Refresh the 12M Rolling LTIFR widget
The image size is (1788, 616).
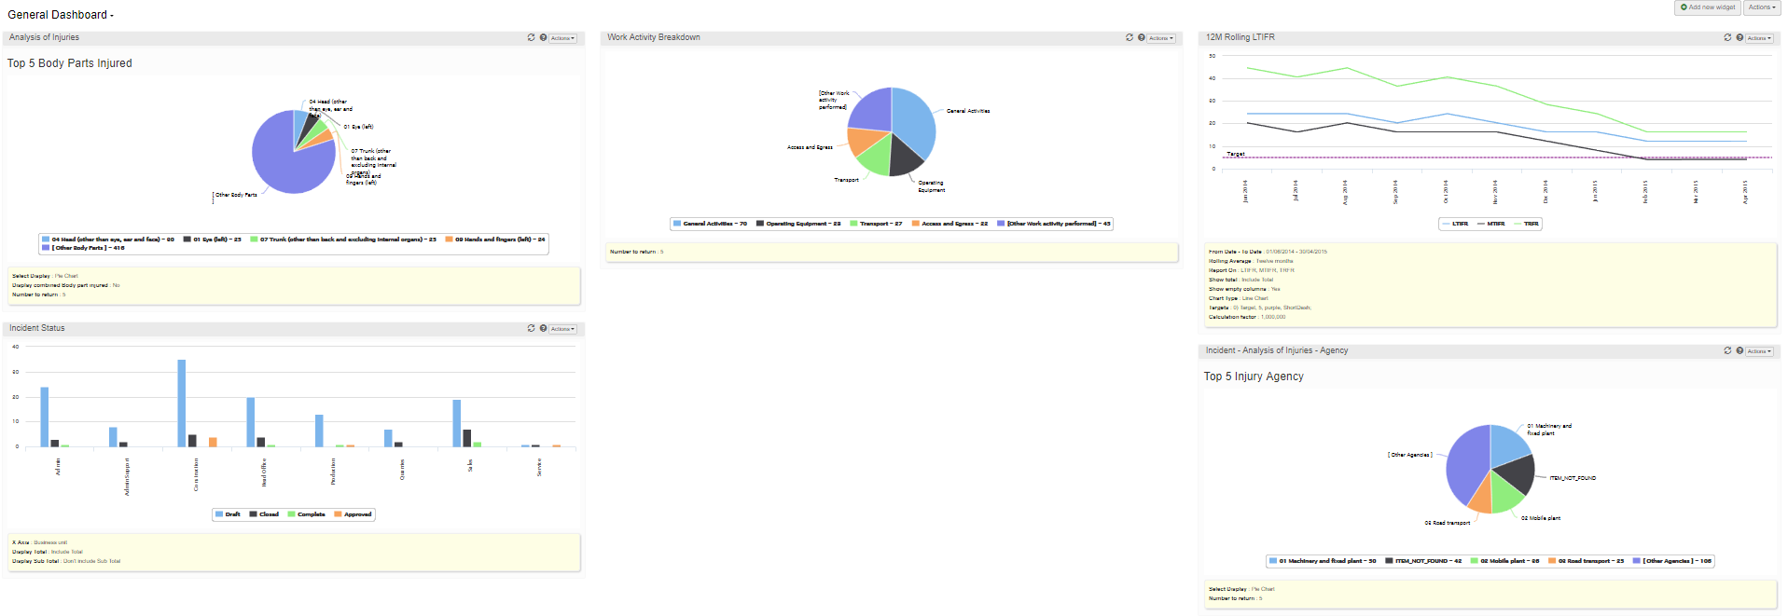(x=1727, y=38)
